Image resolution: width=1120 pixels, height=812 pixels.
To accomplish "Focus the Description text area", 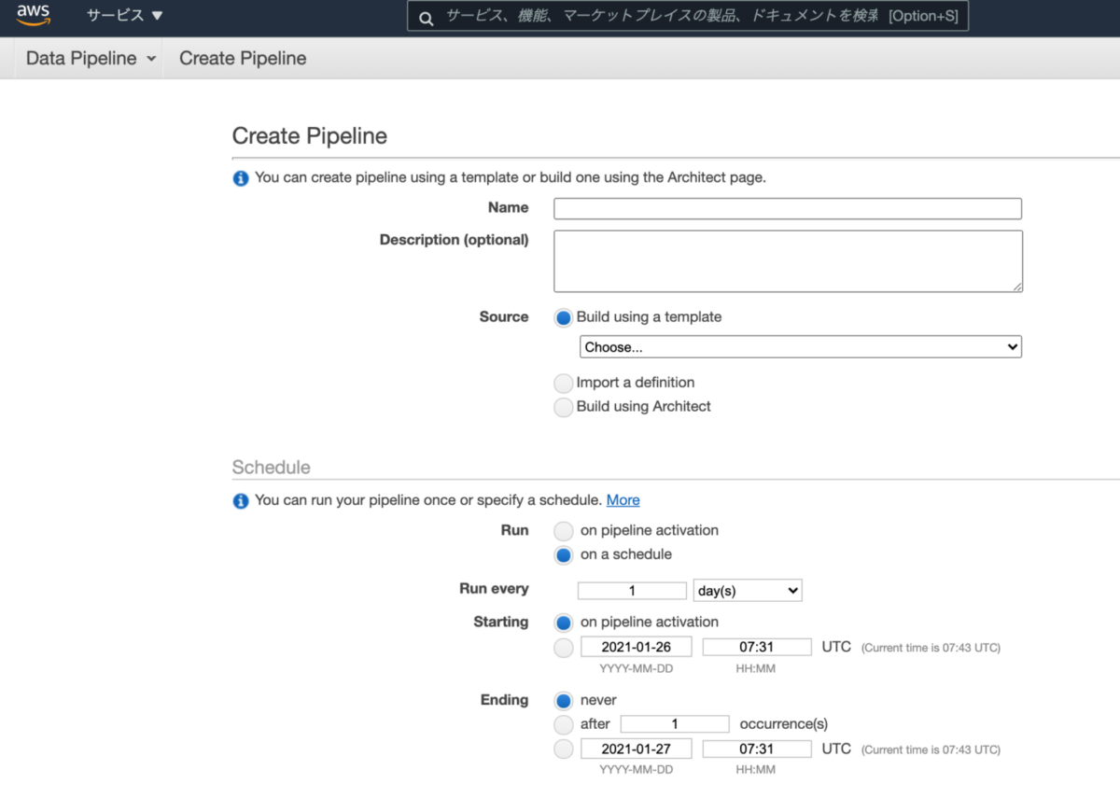I will click(787, 261).
